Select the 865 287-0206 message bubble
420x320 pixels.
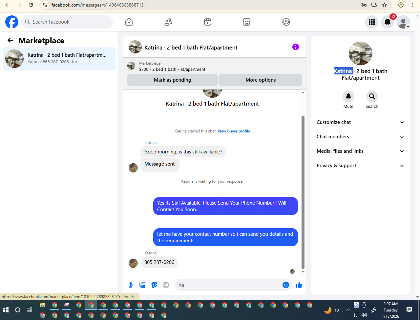[159, 262]
